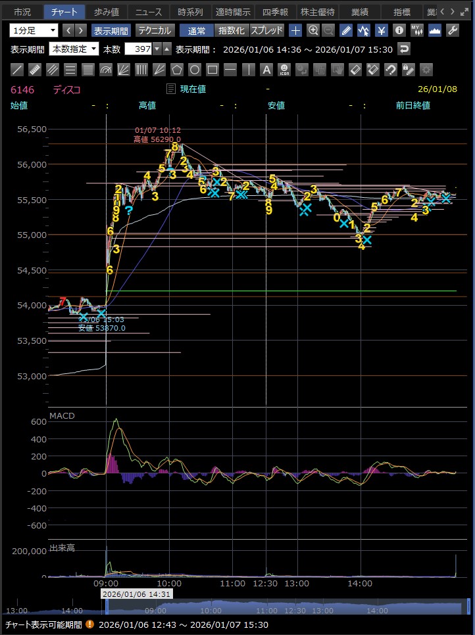This screenshot has height=635, width=475.
Task: Expand the 本数指定 display period dropdown
Action: 74,49
